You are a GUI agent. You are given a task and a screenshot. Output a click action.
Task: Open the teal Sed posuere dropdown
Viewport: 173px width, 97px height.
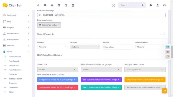point(101,87)
